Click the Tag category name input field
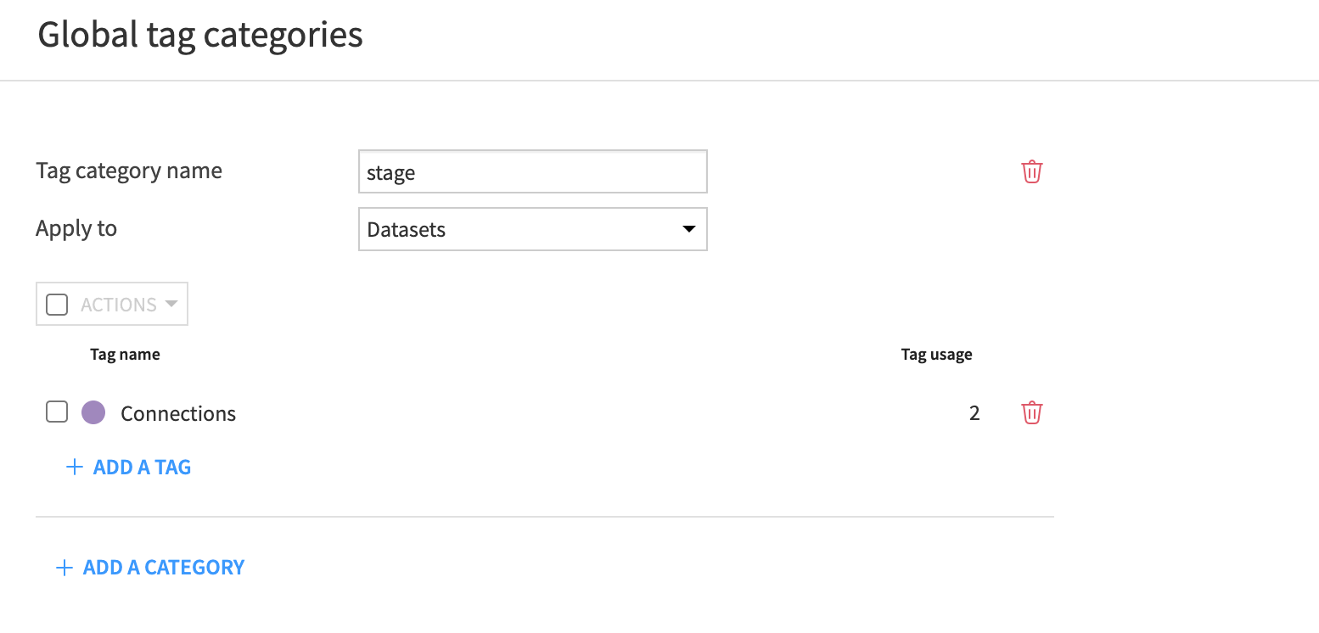This screenshot has height=633, width=1319. (x=532, y=171)
